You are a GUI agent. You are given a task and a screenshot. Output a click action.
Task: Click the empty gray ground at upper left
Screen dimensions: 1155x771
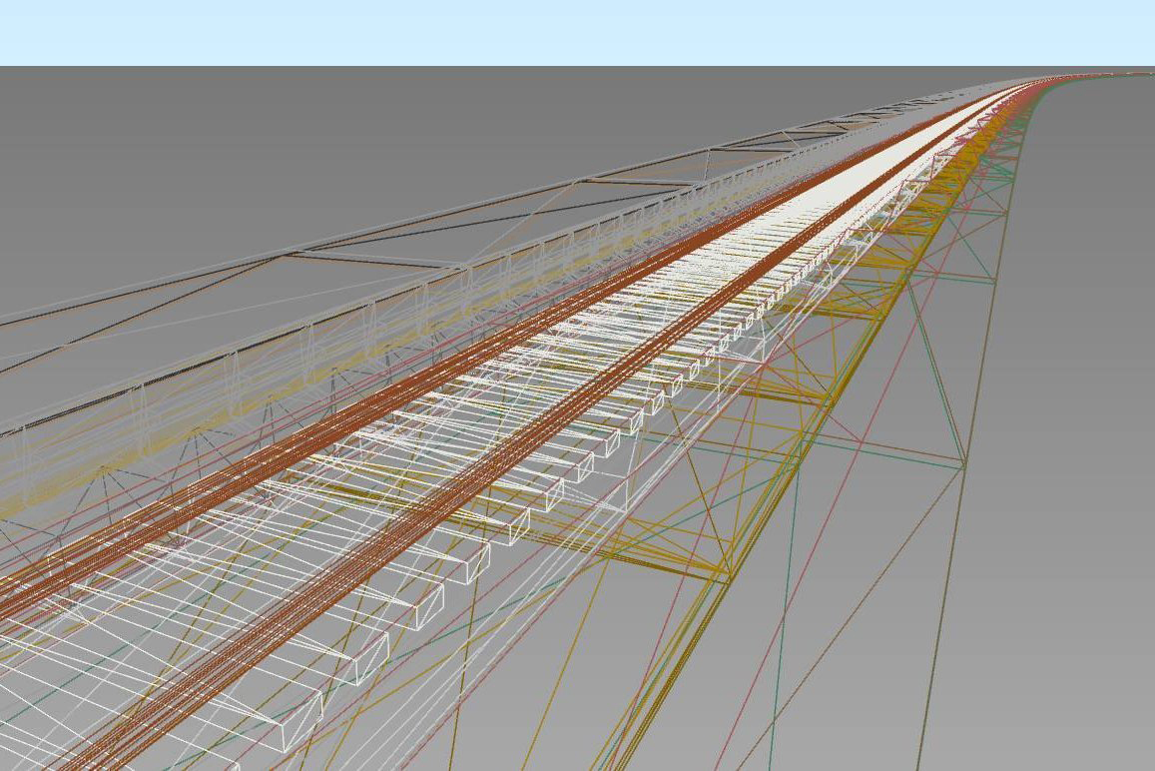[150, 150]
